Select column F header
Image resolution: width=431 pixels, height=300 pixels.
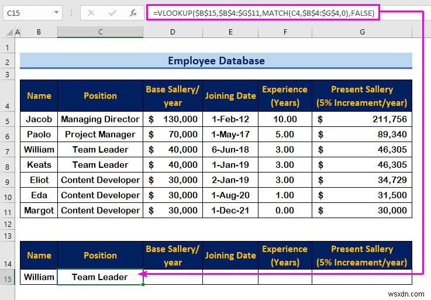coord(285,32)
